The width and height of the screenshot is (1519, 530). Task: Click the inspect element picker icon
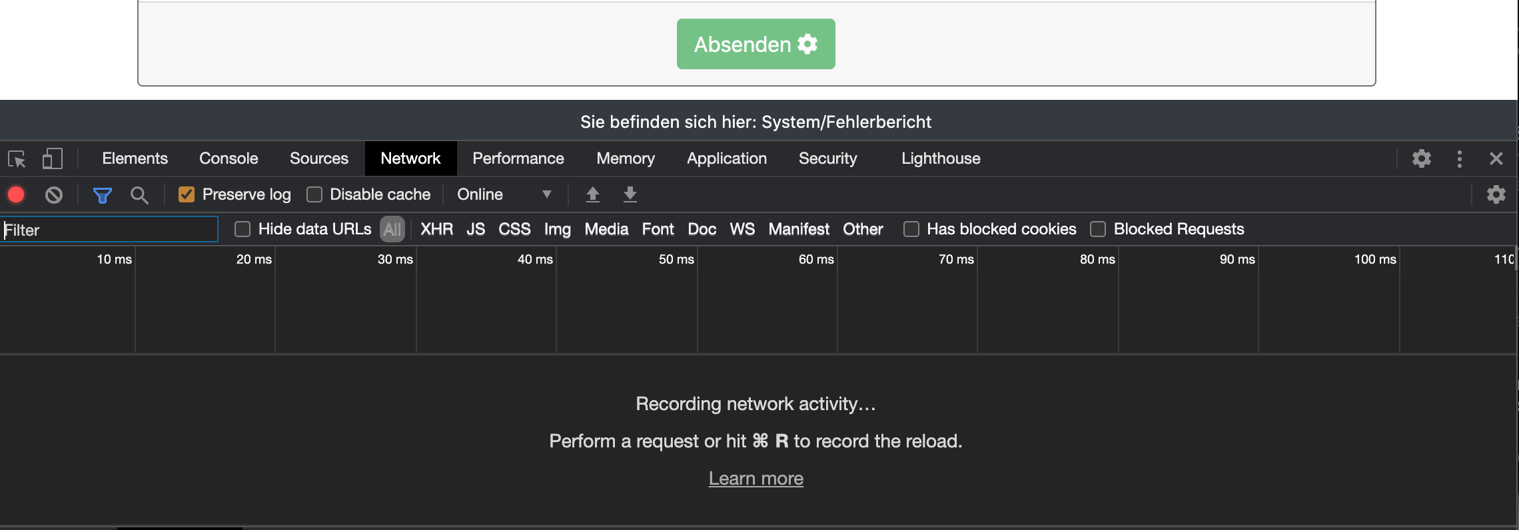point(17,159)
